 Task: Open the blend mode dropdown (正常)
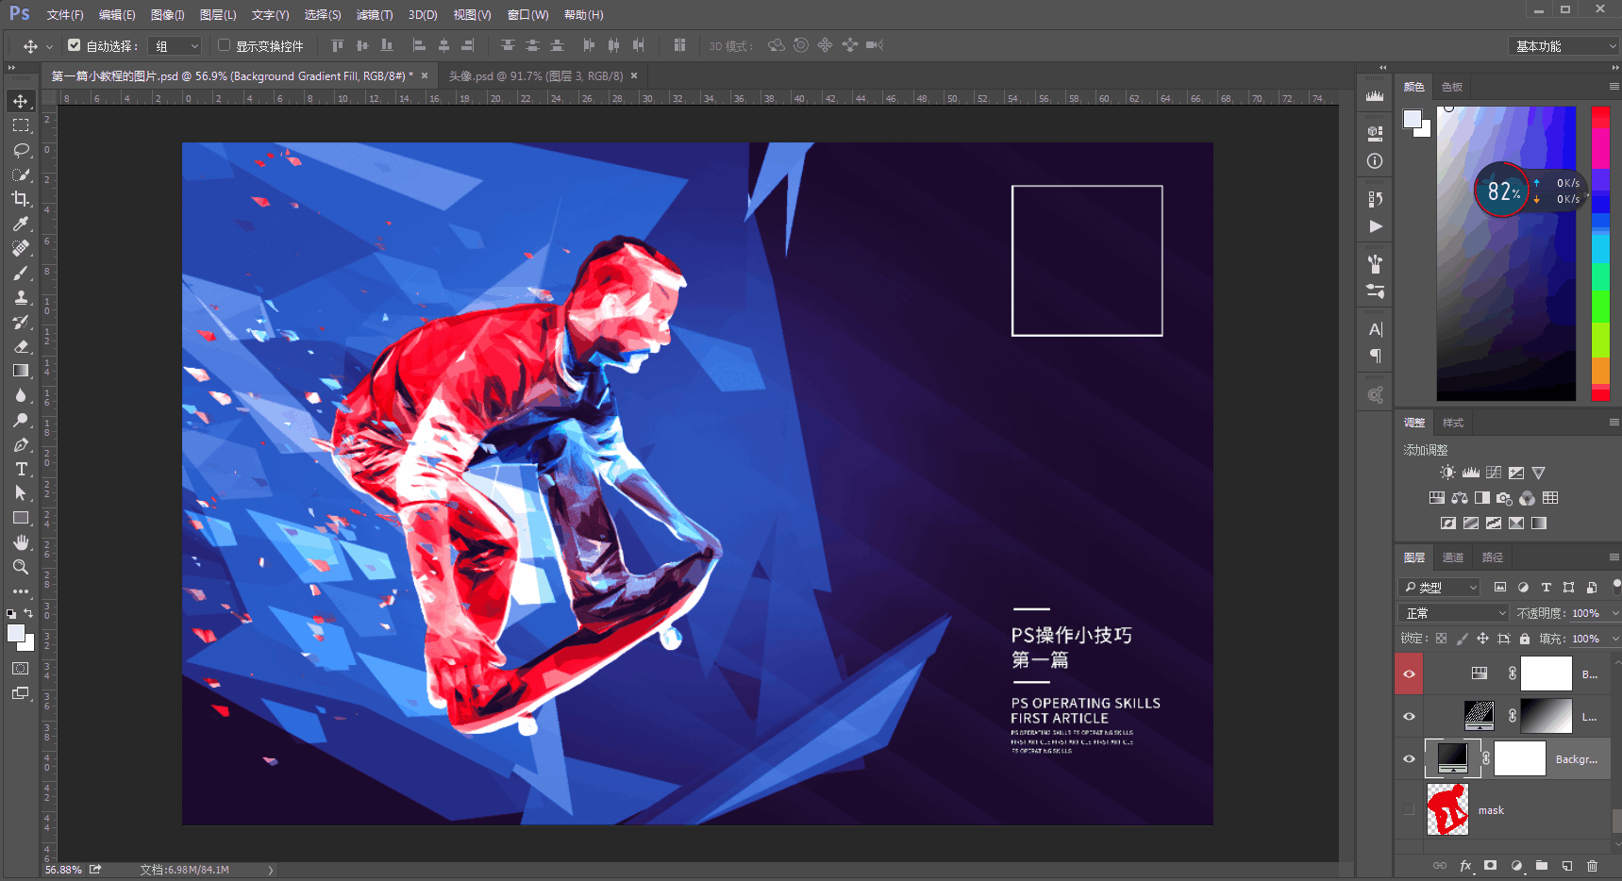pyautogui.click(x=1454, y=613)
